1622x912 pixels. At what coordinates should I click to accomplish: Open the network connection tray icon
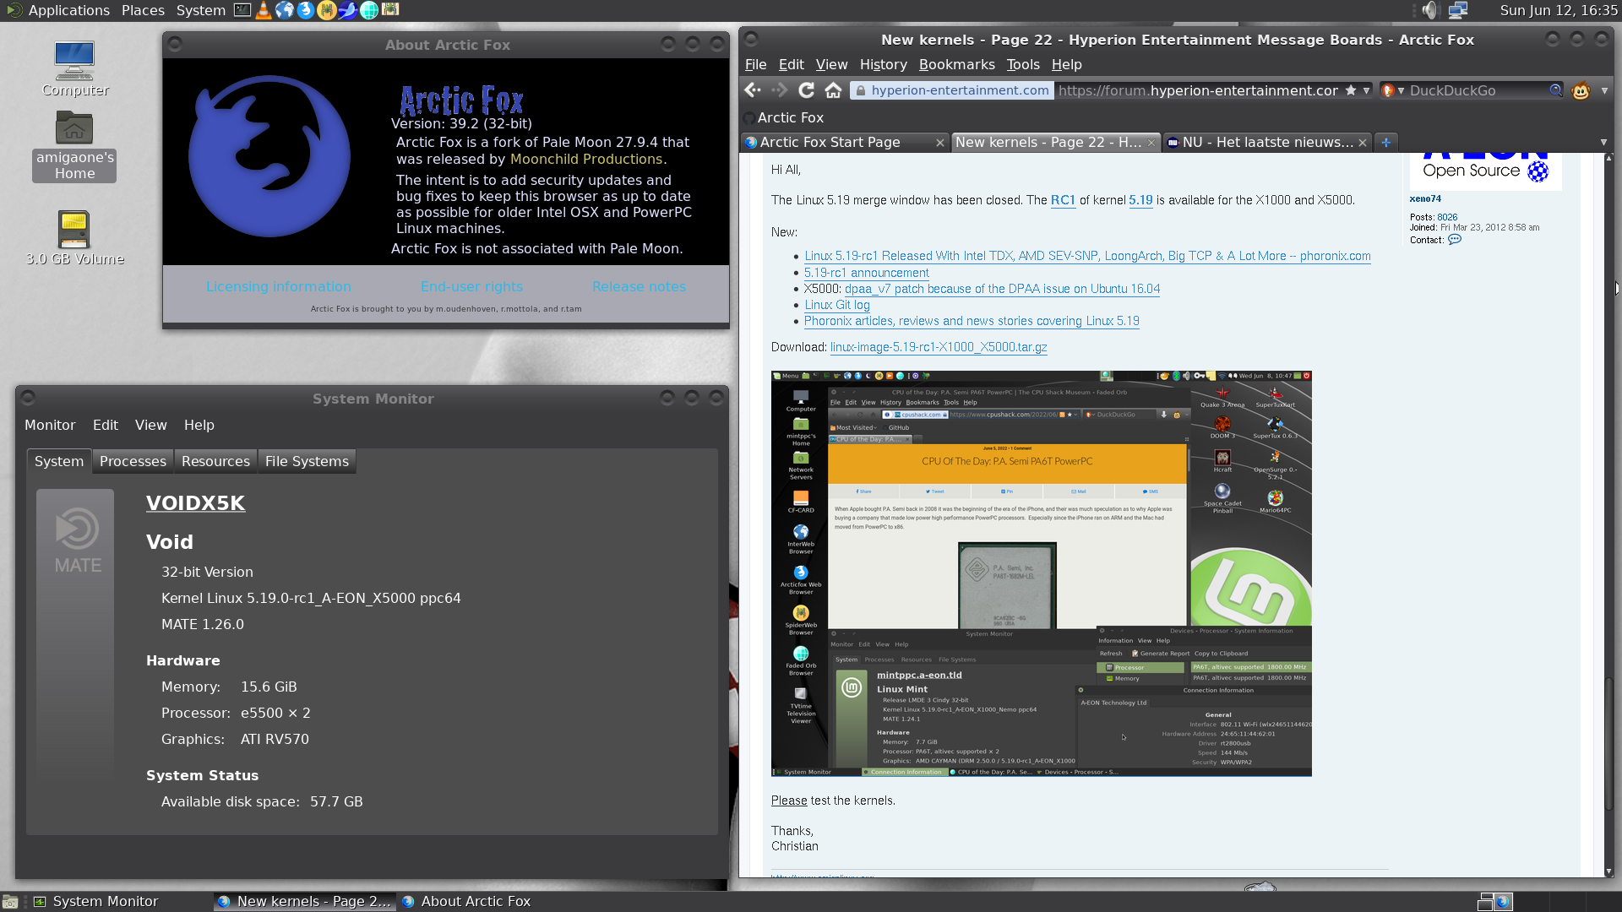coord(1458,10)
